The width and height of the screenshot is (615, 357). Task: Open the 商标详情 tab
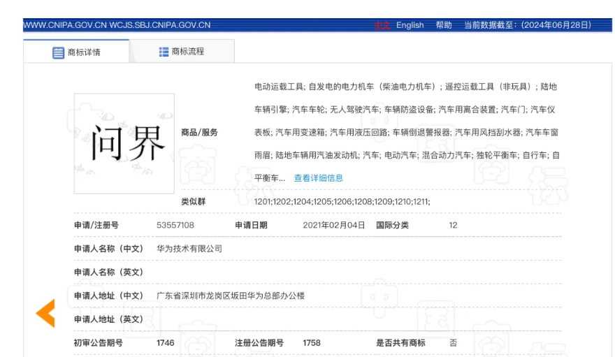76,51
